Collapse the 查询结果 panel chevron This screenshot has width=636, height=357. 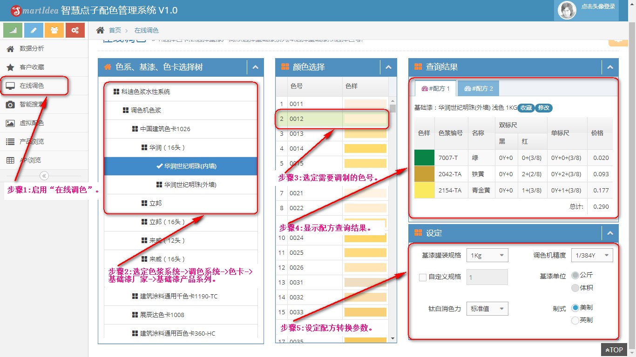610,67
